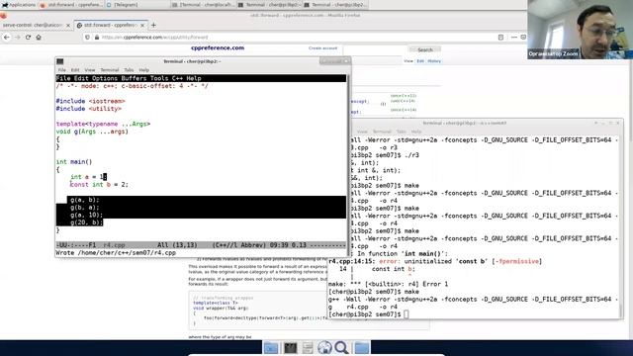Click the tracking protection shield icon

(87, 38)
